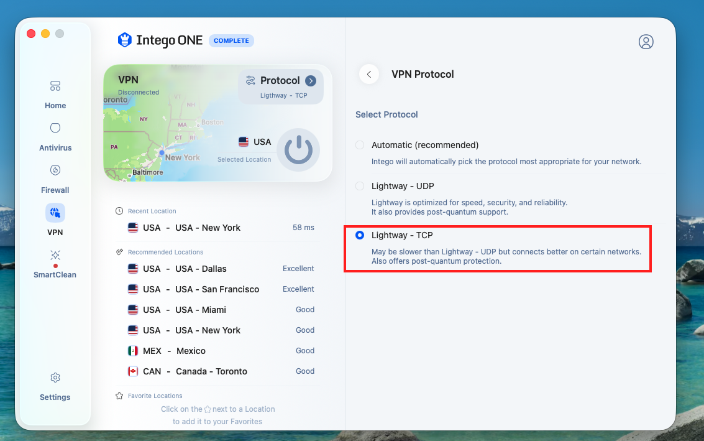Screen dimensions: 704x441
Task: Choose CAN - Canada - Toronto location row
Action: pyautogui.click(x=221, y=371)
